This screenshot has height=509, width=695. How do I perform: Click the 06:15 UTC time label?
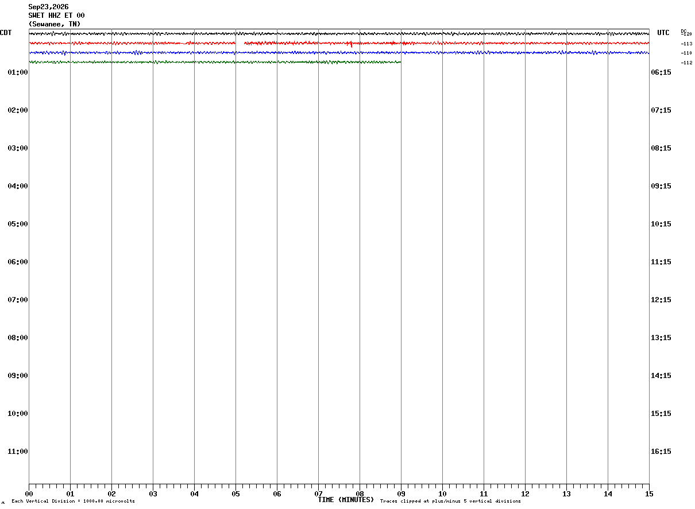point(661,72)
